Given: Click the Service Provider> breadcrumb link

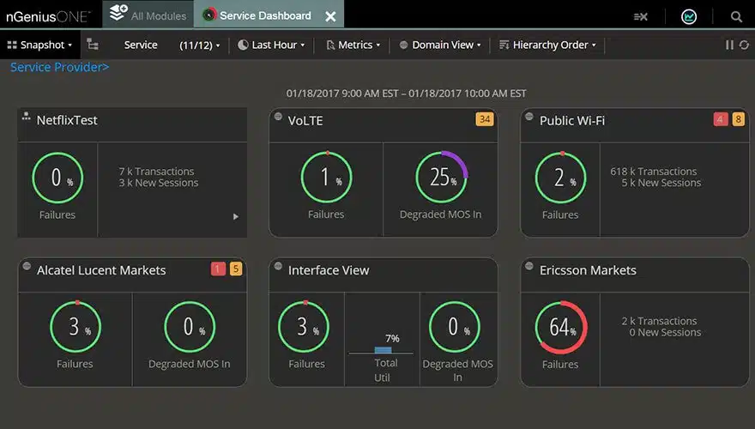Looking at the screenshot, I should [60, 67].
